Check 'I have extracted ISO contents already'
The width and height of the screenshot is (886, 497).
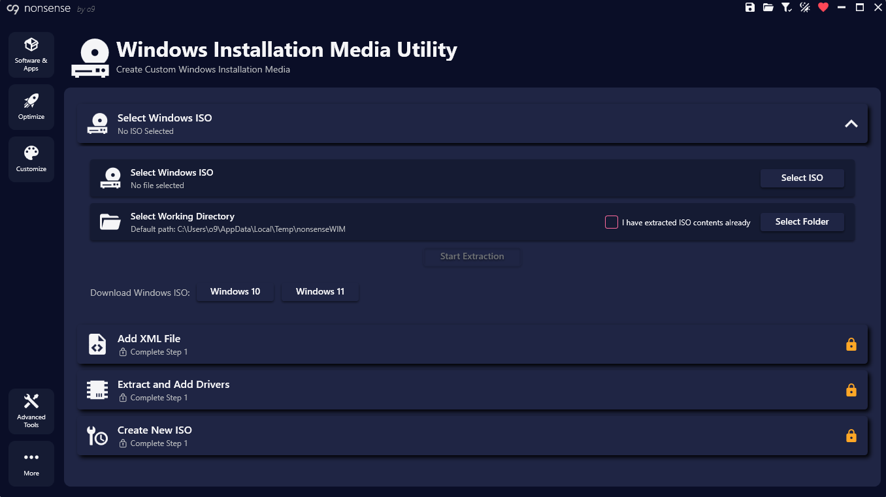coord(612,222)
